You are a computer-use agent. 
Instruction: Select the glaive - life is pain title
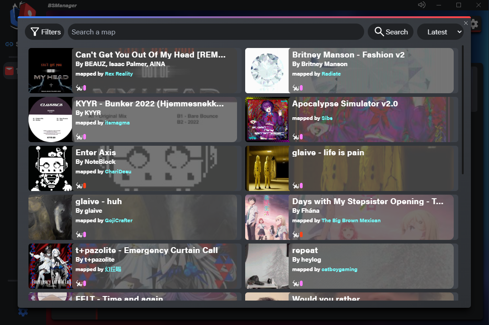click(328, 153)
